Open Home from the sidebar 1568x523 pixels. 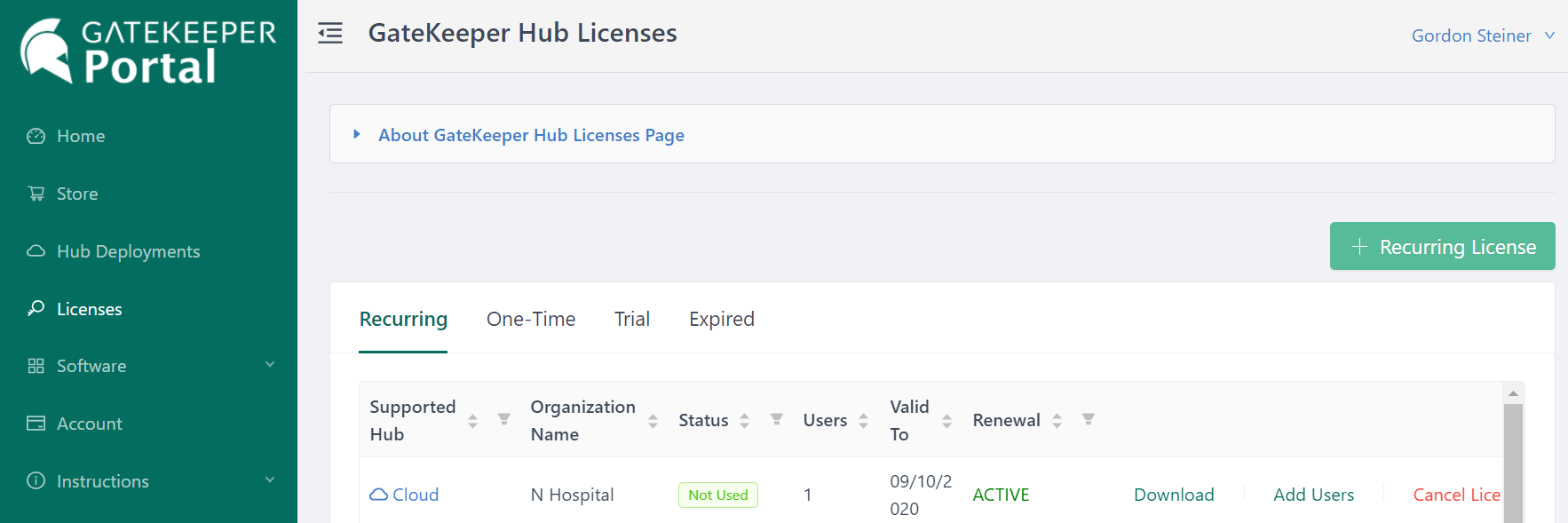(x=80, y=136)
